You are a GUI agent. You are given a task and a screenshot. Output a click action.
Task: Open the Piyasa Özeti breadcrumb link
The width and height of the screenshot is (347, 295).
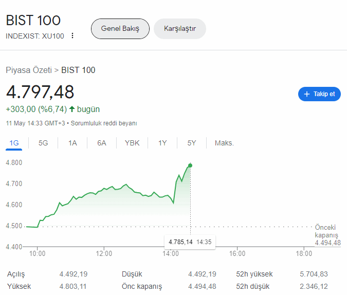click(29, 70)
